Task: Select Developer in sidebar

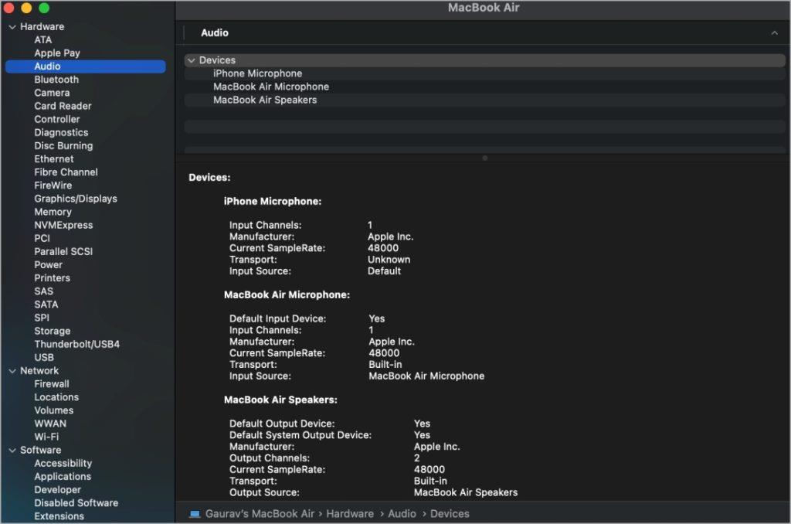Action: coord(57,490)
